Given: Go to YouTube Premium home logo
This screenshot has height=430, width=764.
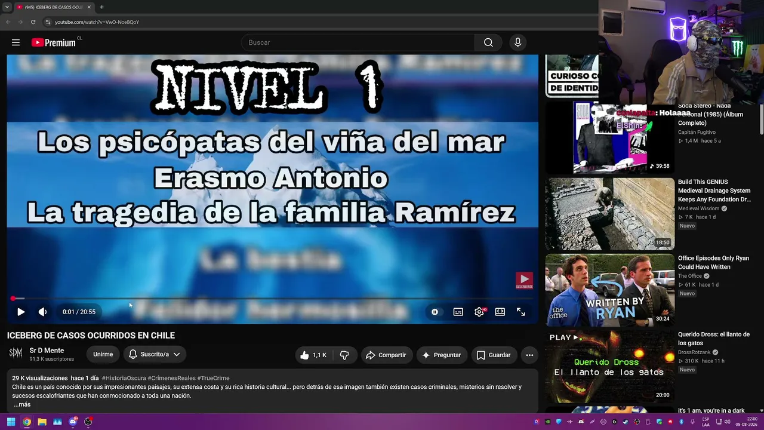Looking at the screenshot, I should pos(54,42).
